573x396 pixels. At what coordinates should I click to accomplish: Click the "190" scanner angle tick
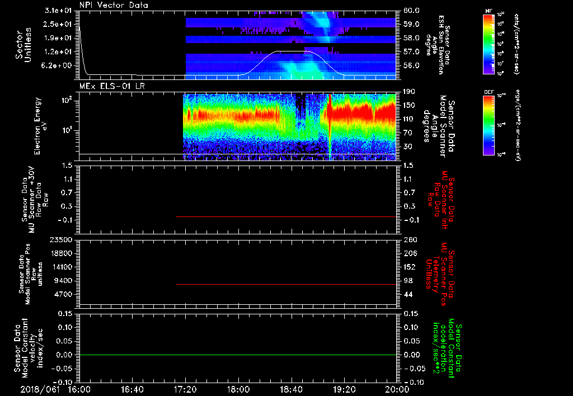pyautogui.click(x=410, y=92)
